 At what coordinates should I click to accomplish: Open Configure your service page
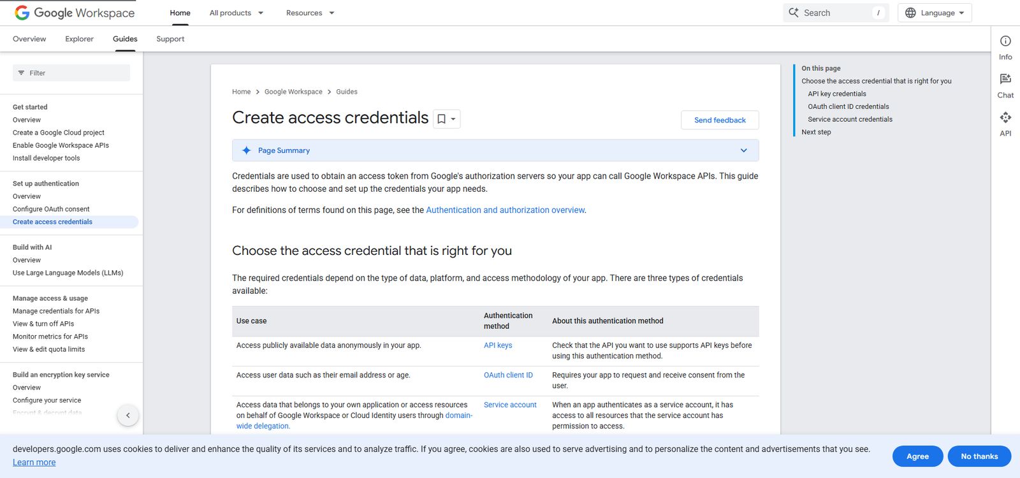point(47,400)
